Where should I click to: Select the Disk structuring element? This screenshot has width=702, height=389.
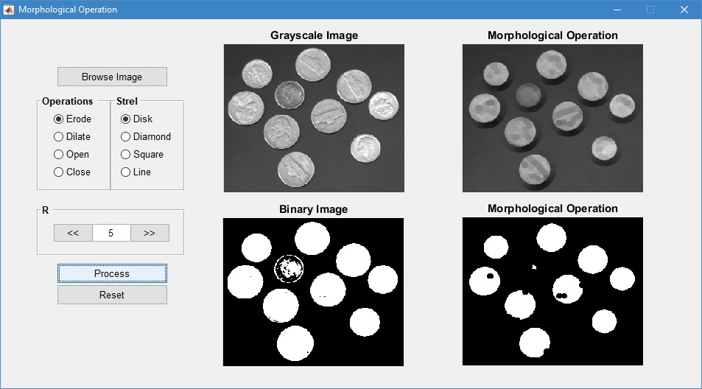(126, 119)
